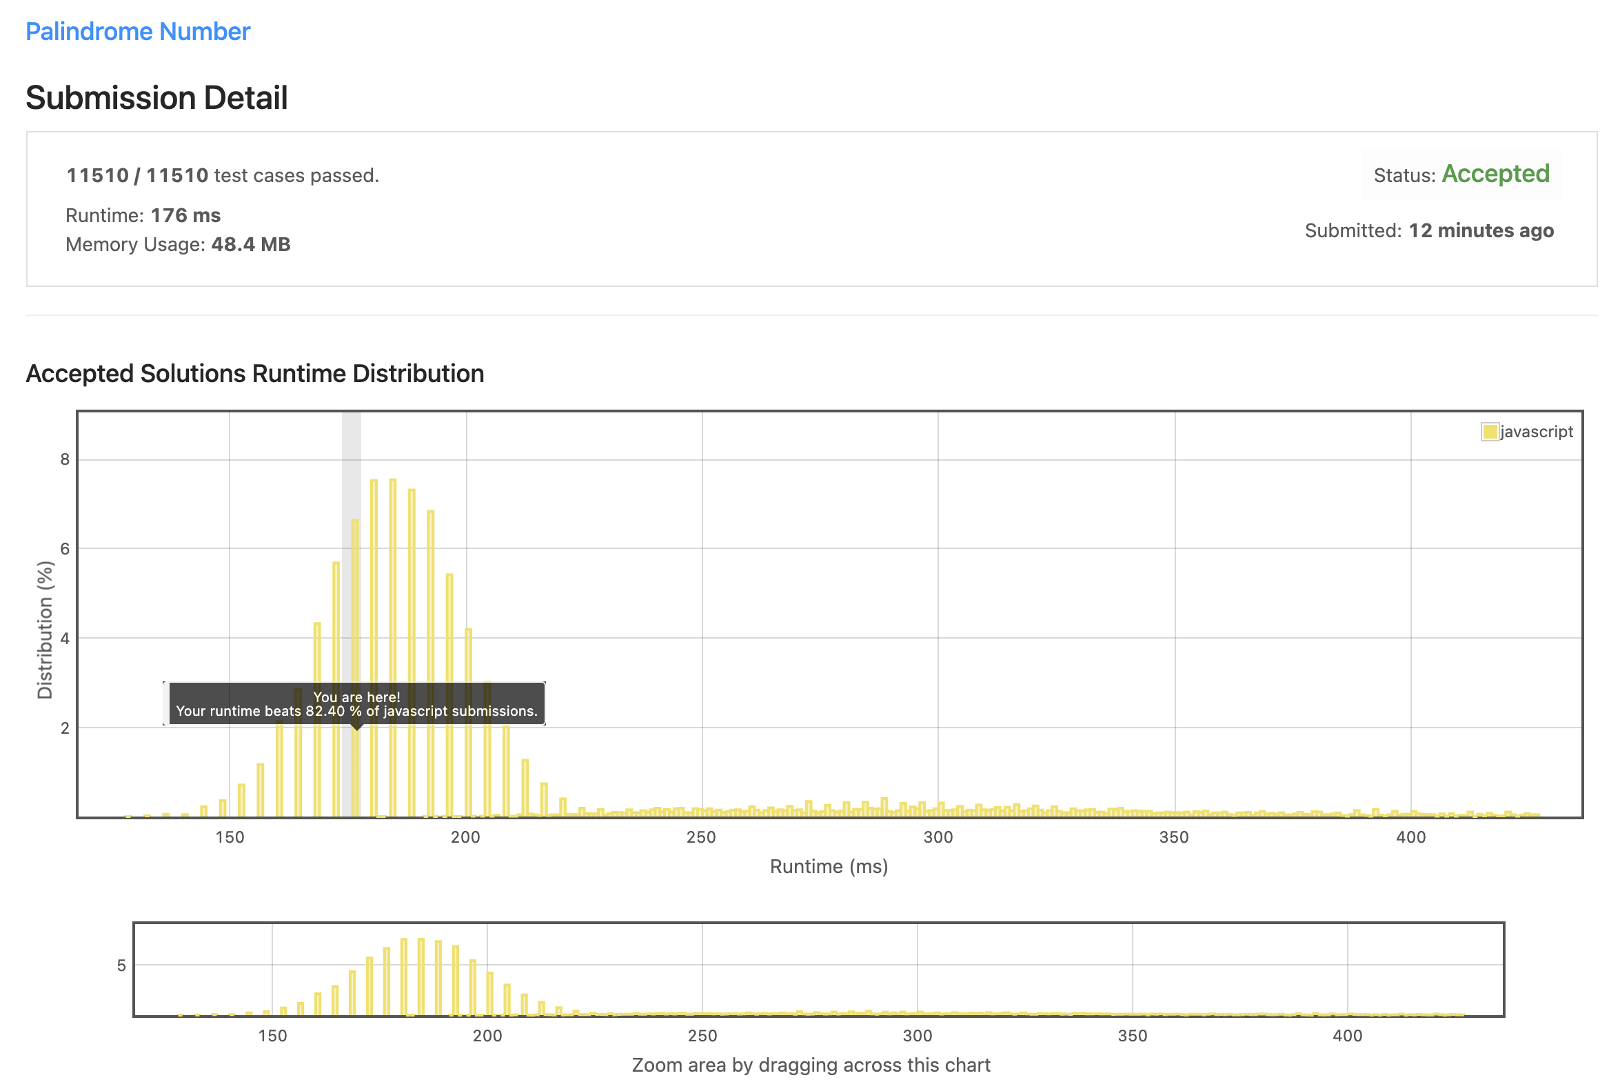Click the 250 label under overview chart
The height and width of the screenshot is (1091, 1620).
(x=702, y=1036)
